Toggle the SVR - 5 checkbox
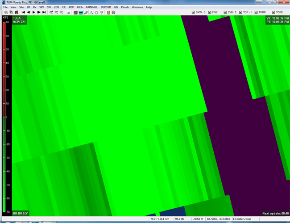 [225, 12]
